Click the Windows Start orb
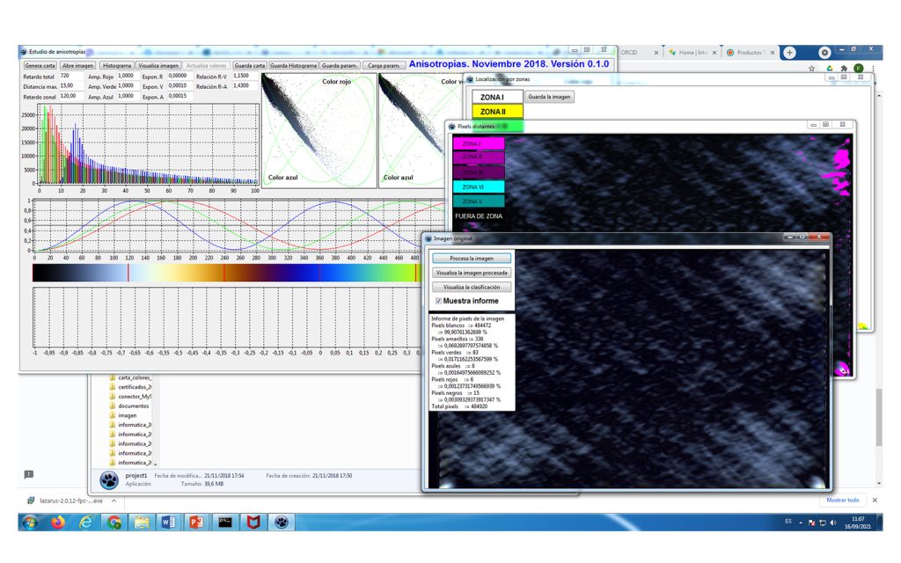Image resolution: width=901 pixels, height=563 pixels. (30, 522)
